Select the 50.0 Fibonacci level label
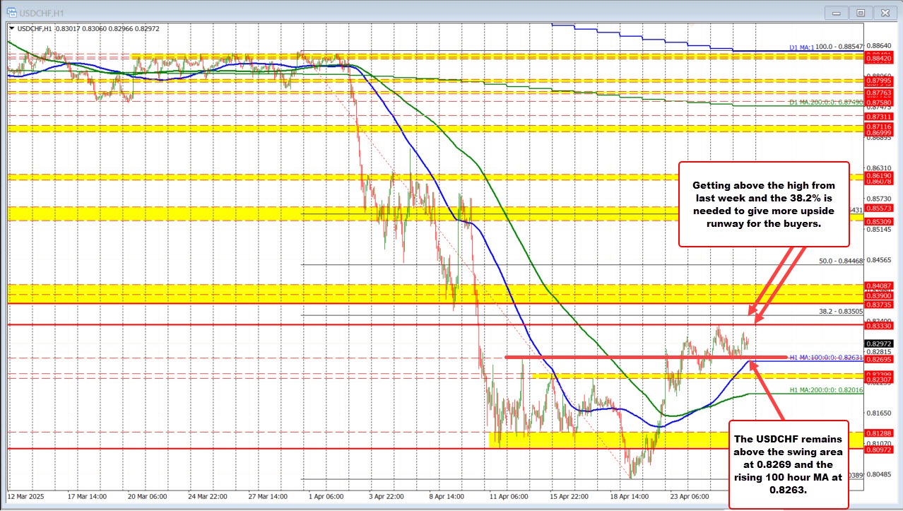Viewport: 903px width, 511px height. click(x=841, y=261)
